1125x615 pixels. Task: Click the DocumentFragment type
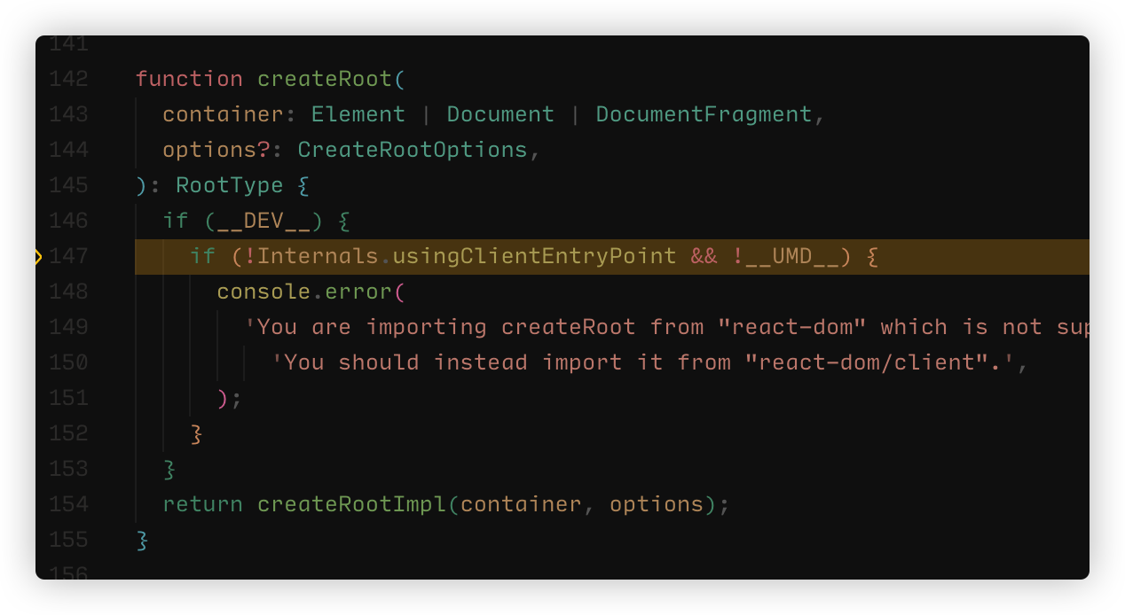click(x=704, y=114)
